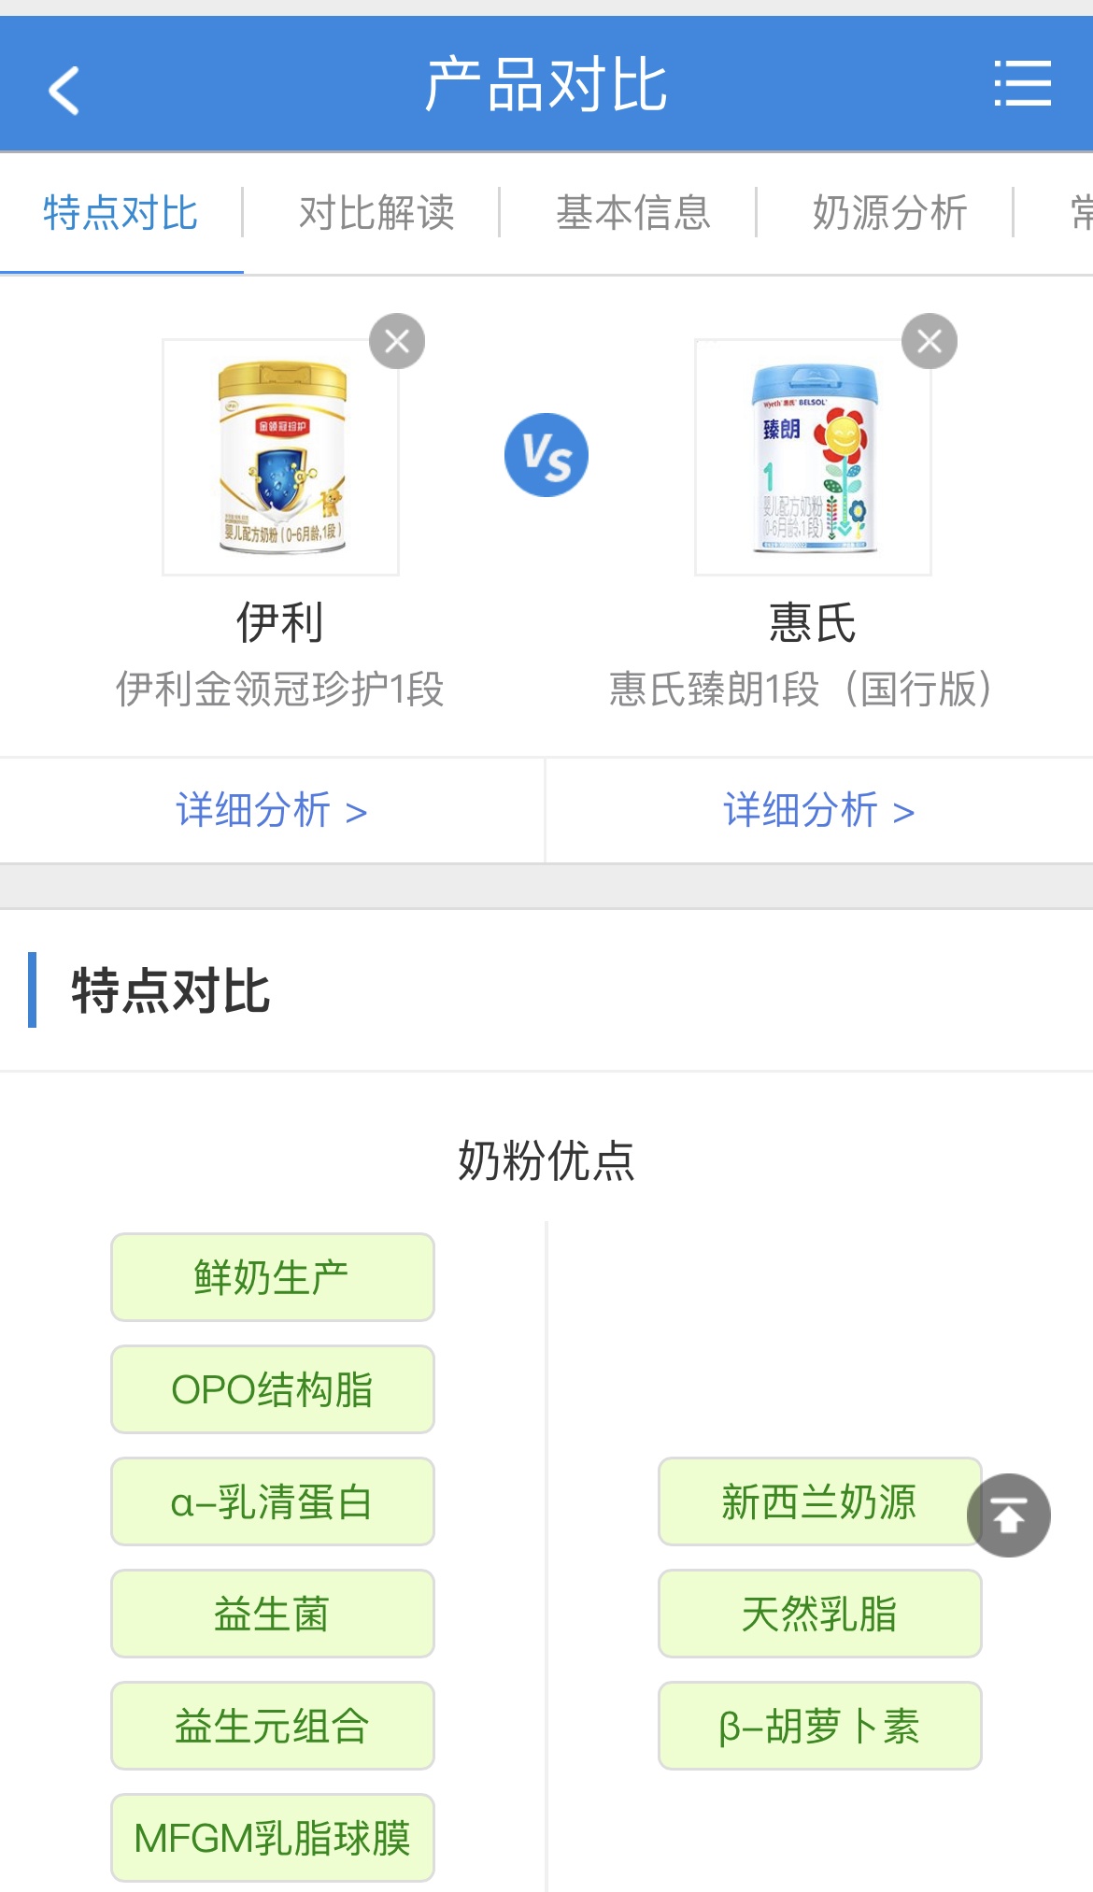Tap the back arrow icon
This screenshot has width=1093, height=1892.
point(64,90)
